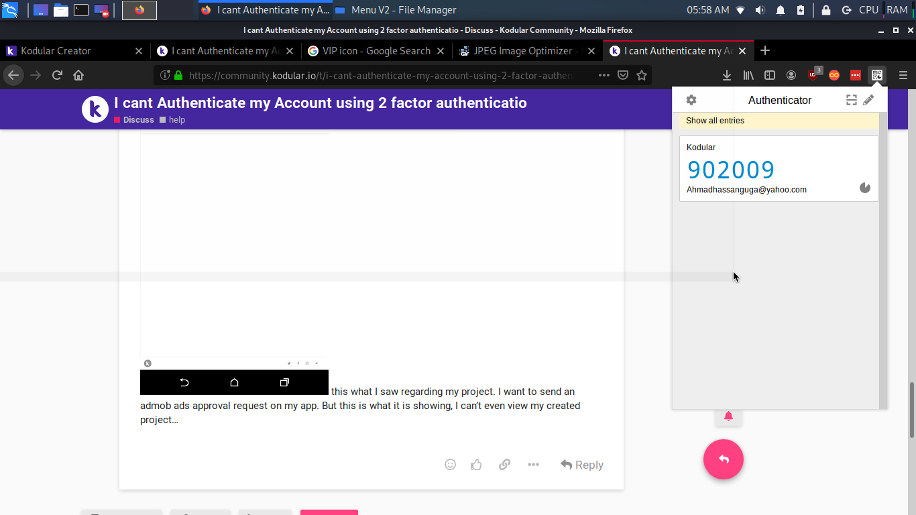
Task: Click the network icon in system tray
Action: click(740, 10)
